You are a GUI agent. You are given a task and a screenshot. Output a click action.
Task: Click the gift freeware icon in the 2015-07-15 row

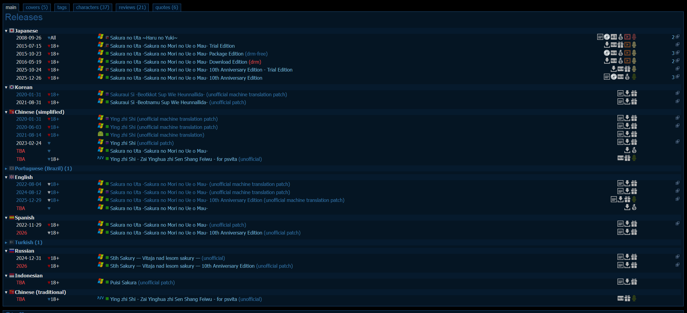click(620, 45)
